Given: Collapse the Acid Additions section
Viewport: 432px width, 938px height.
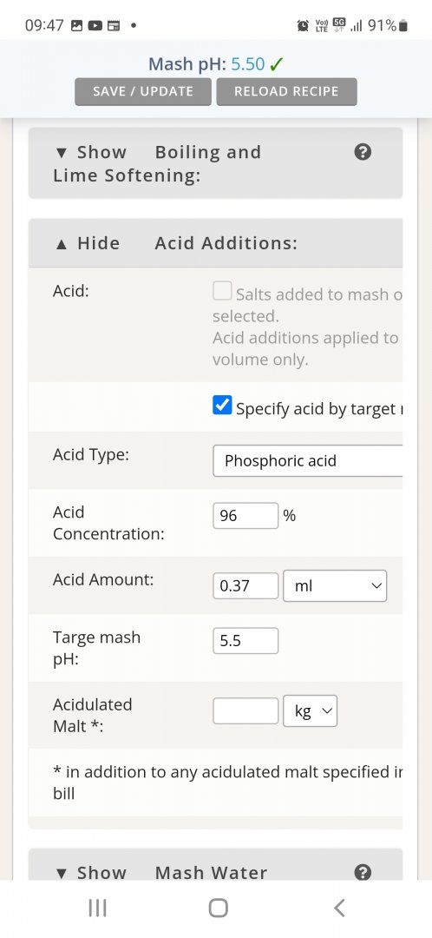Looking at the screenshot, I should [x=176, y=243].
